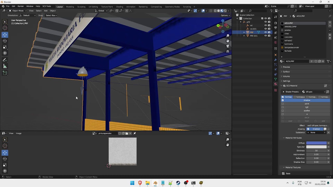Expand the PRF object in outliner

[244, 32]
